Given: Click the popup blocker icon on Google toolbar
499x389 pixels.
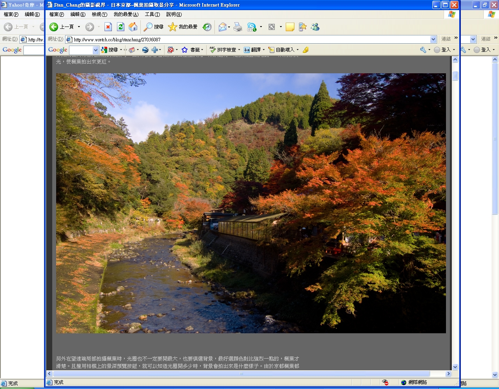Looking at the screenshot, I should click(170, 50).
